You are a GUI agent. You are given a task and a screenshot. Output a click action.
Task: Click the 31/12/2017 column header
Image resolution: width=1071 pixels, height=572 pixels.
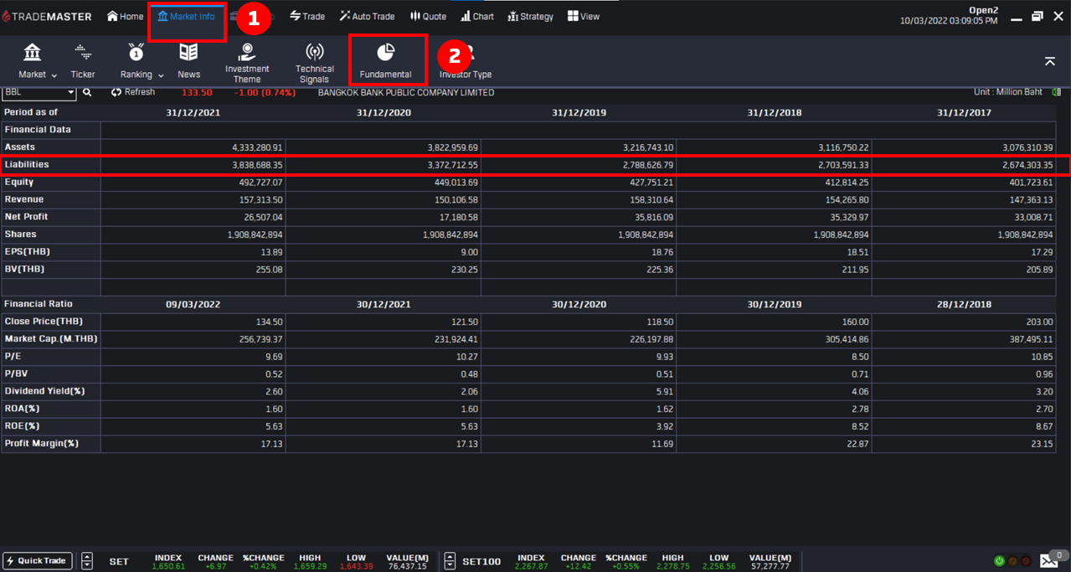point(965,112)
